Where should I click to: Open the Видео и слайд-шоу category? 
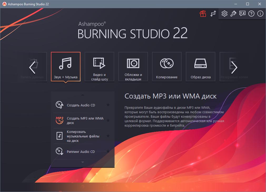pos(99,67)
